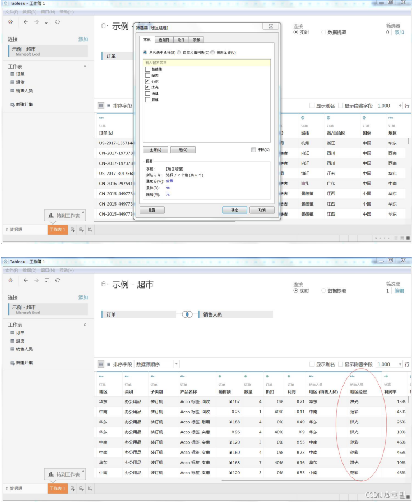Click the new story icon in the bottom window tab bar

90,488
